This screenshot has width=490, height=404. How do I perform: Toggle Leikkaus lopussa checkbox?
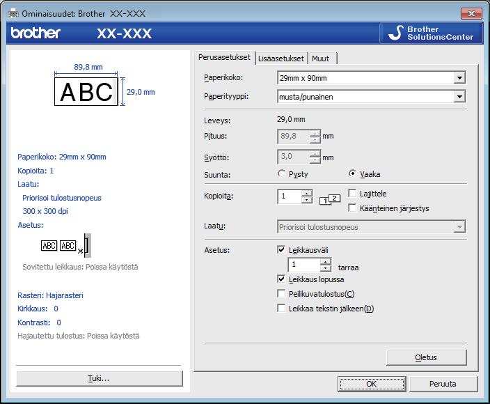coord(281,279)
